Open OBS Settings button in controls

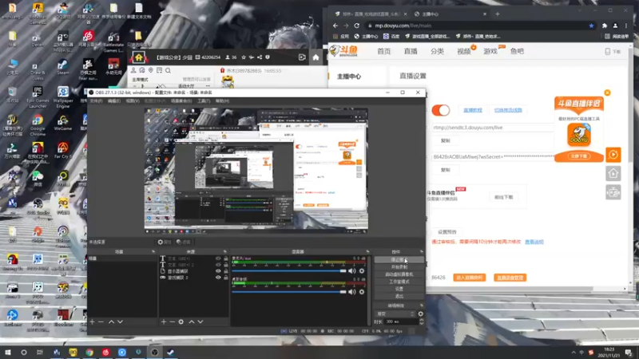click(399, 289)
